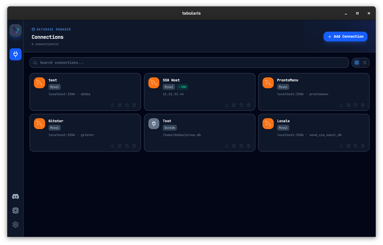Duplicate the ProntoMenu connection

(x=355, y=105)
